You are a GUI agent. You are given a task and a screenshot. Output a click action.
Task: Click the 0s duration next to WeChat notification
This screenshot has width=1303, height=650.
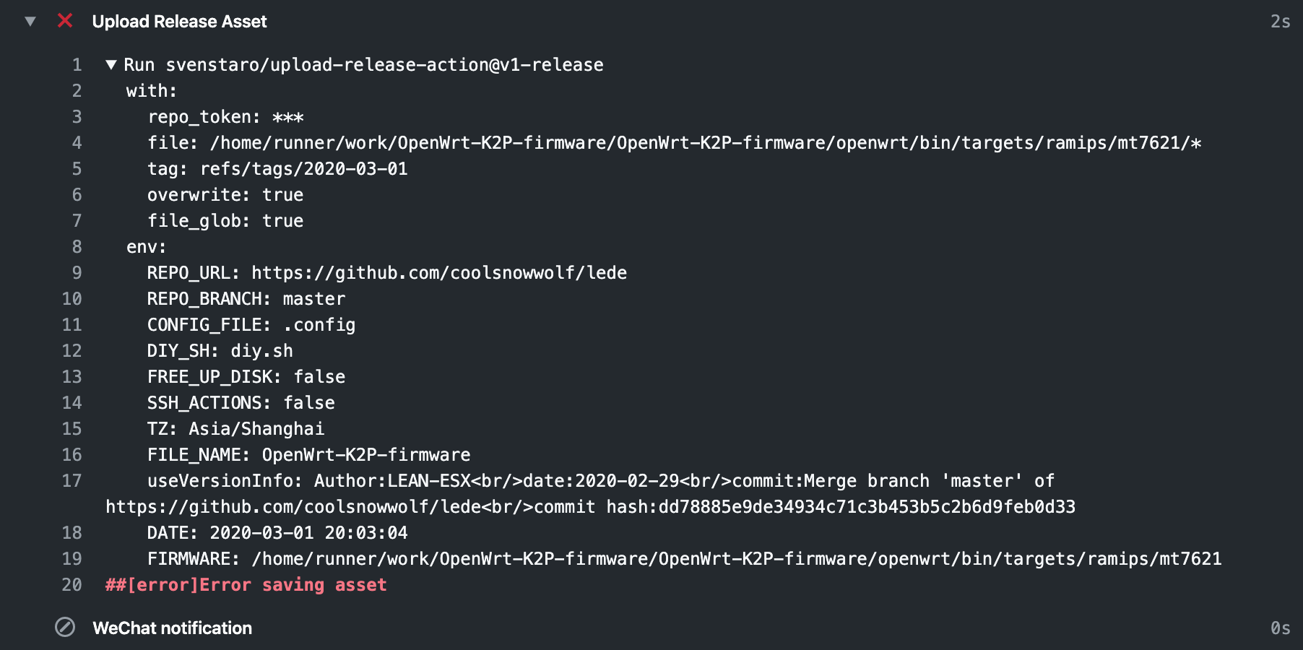click(1280, 628)
